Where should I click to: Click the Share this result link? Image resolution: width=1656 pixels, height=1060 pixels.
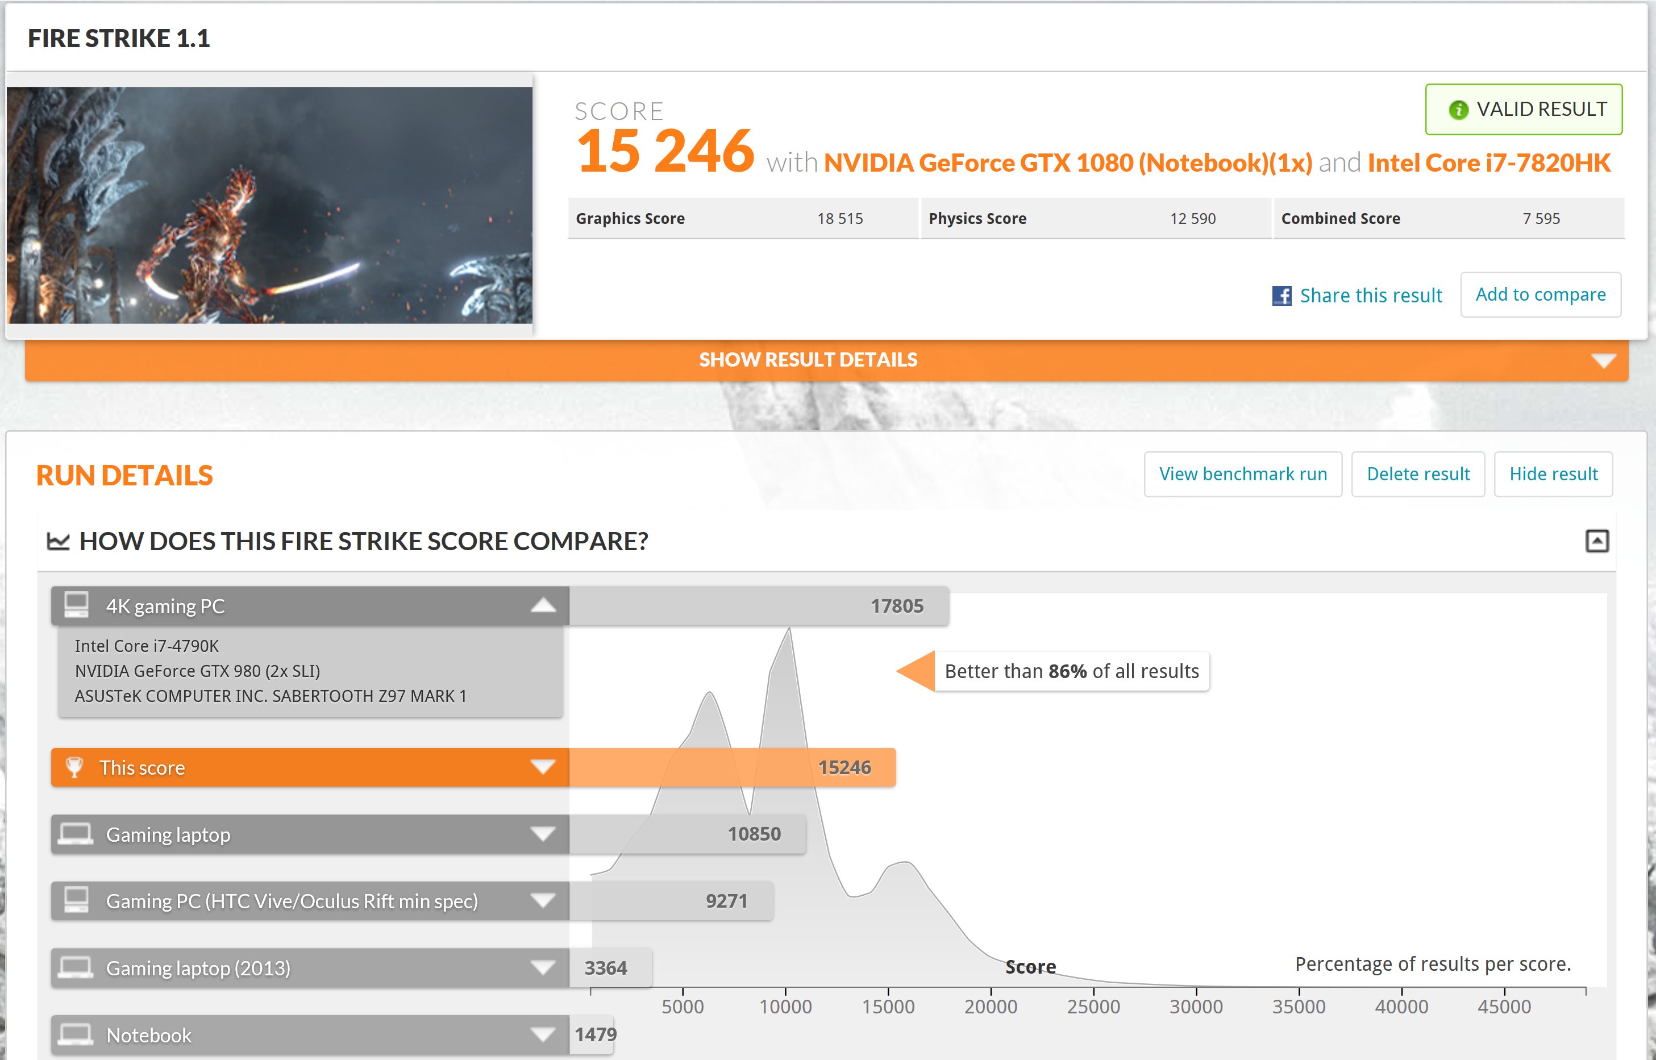point(1370,296)
